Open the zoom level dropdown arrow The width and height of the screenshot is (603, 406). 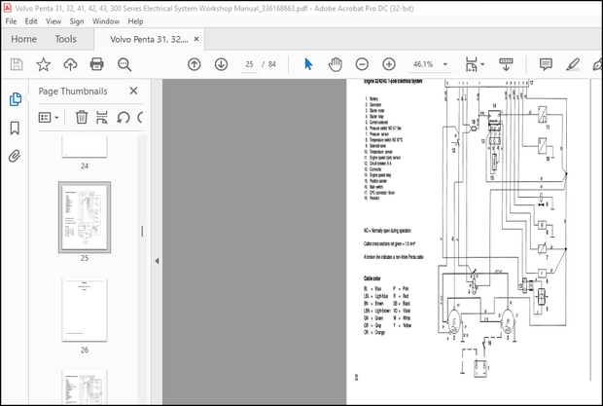click(445, 64)
